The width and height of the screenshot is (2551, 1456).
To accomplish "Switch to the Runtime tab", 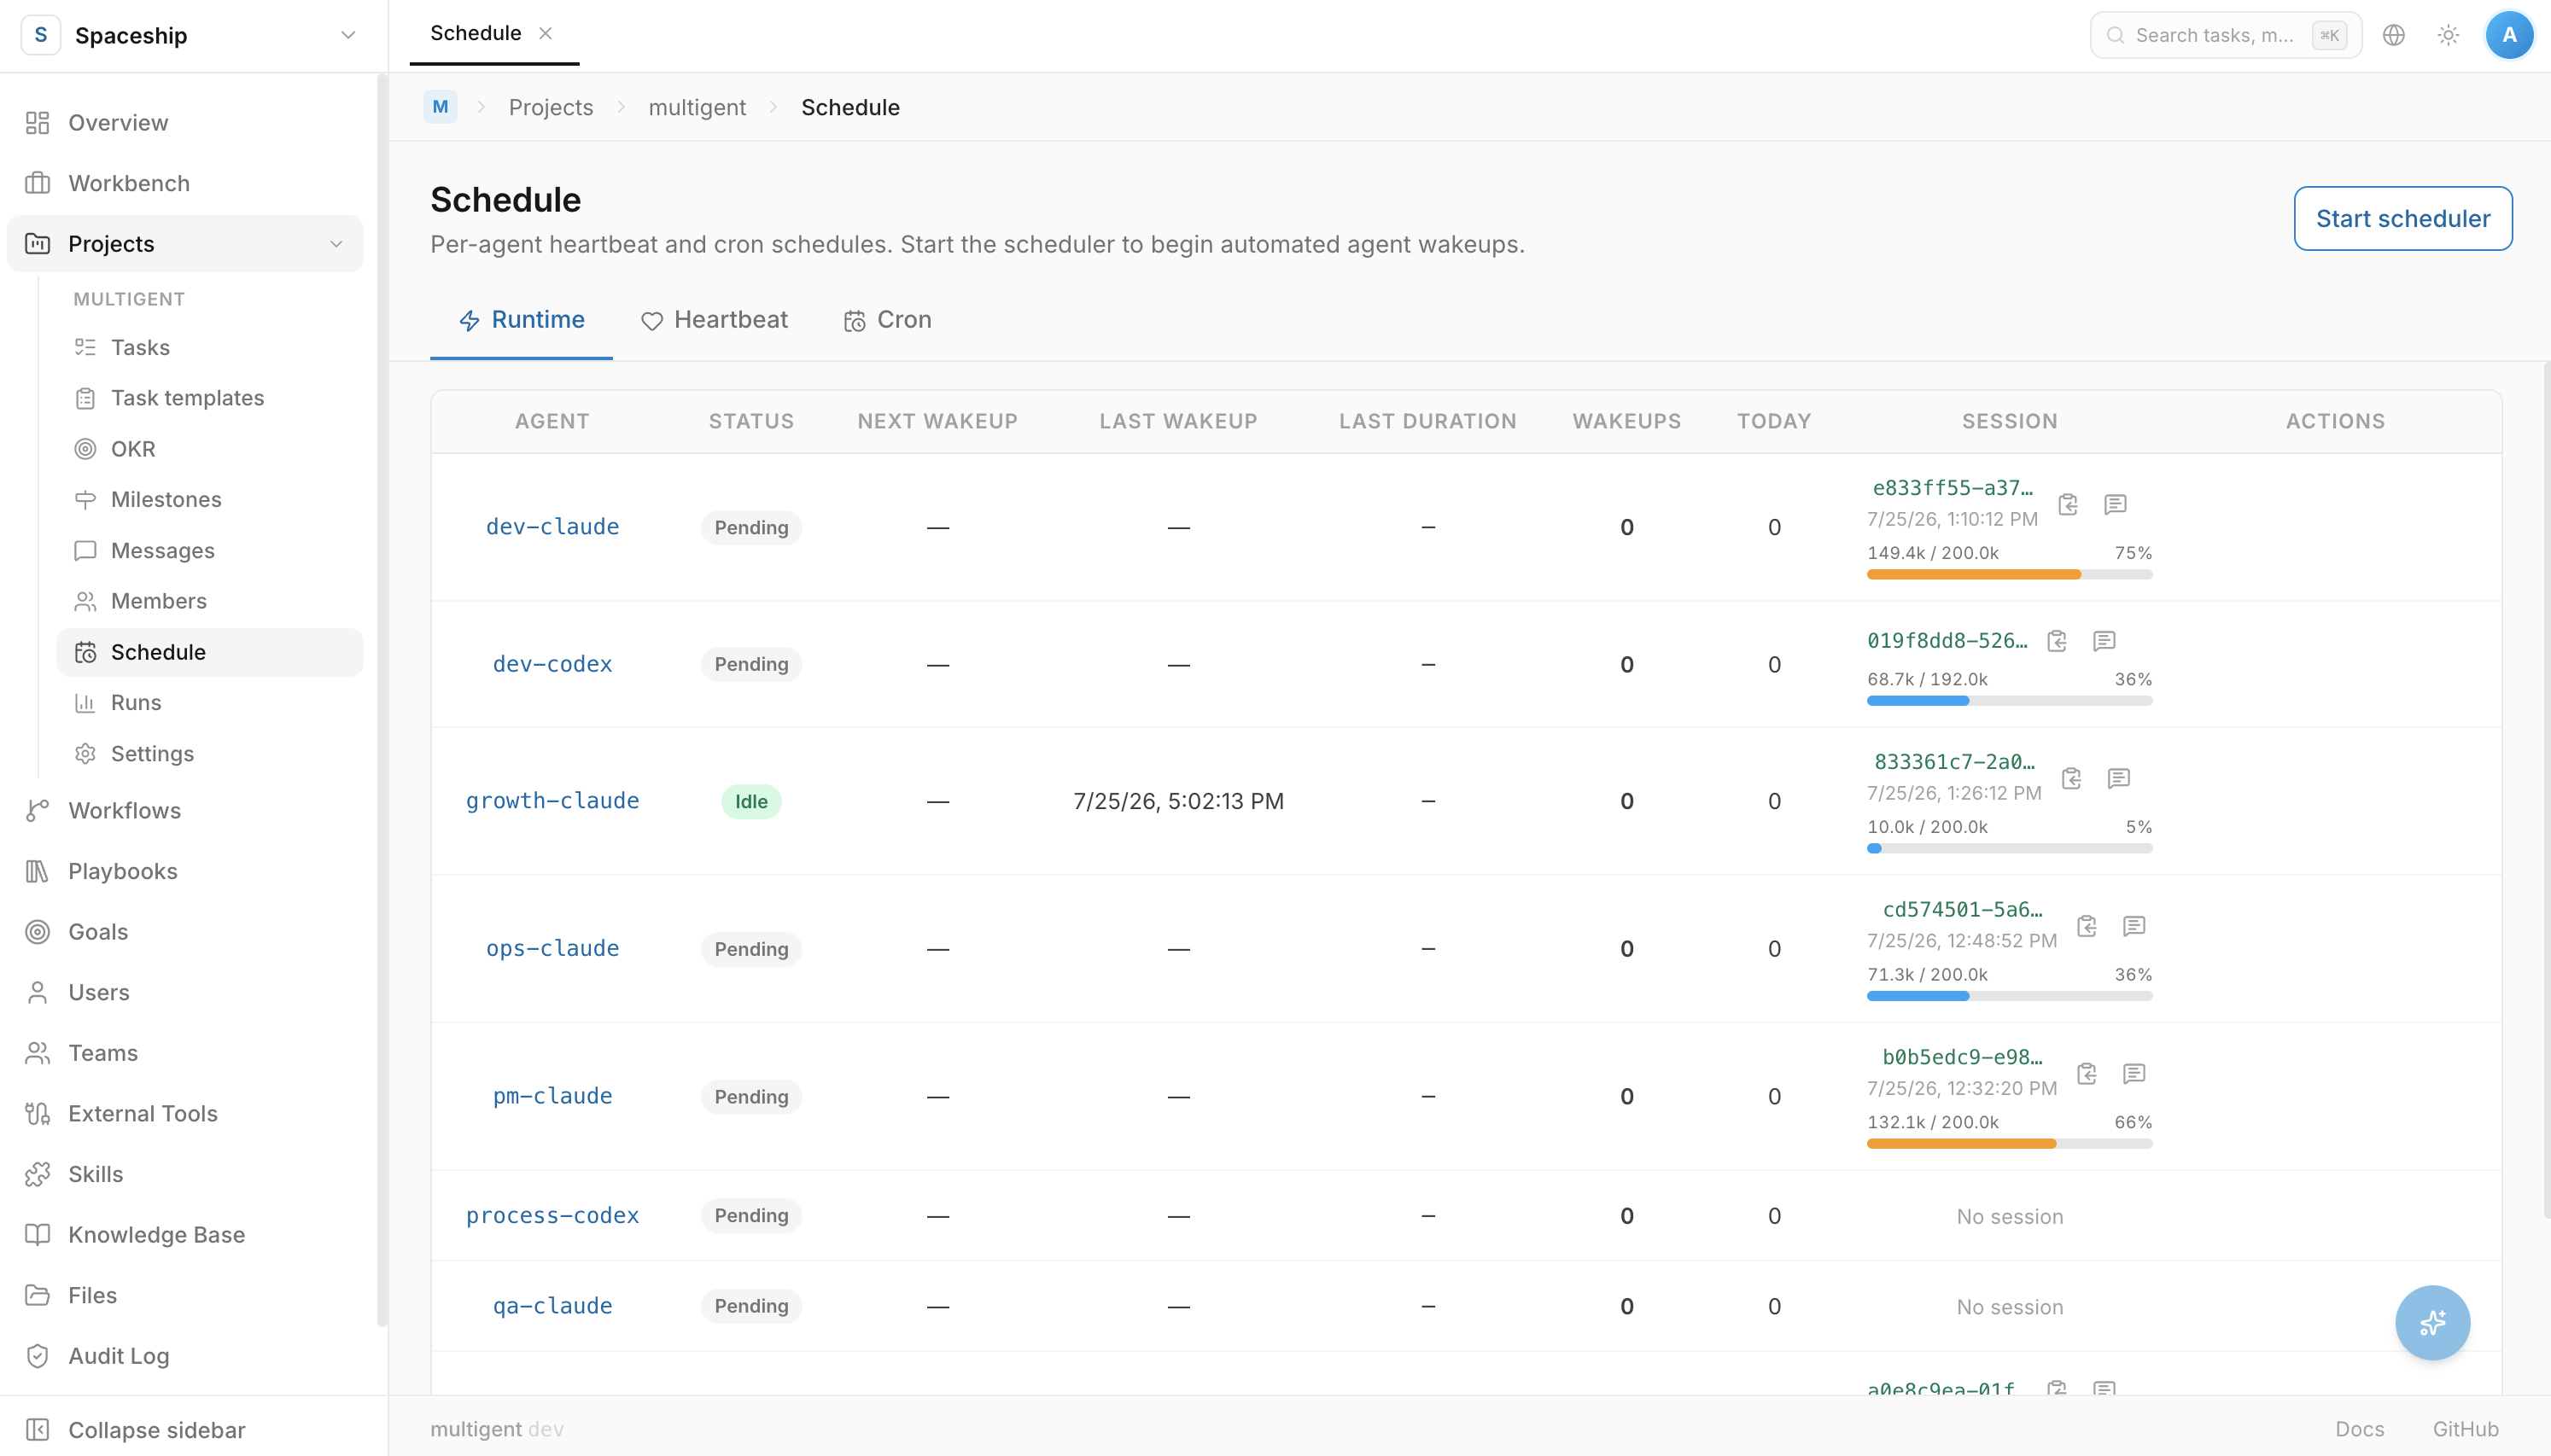I will click(521, 320).
